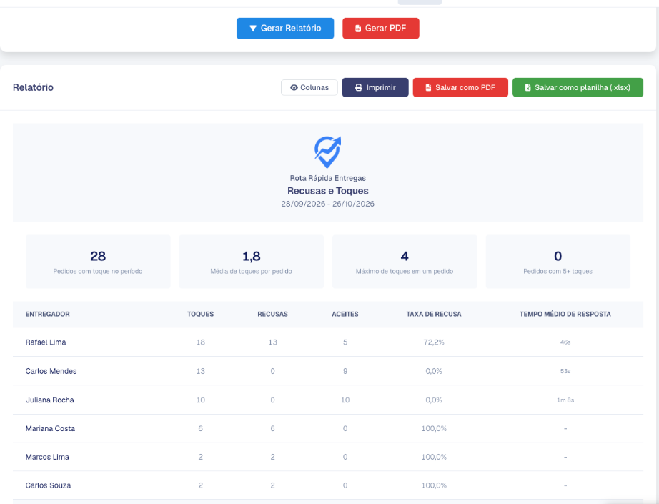659x504 pixels.
Task: Click TEMPO MÉDIO DE RESPOSTA column header
Action: point(565,314)
